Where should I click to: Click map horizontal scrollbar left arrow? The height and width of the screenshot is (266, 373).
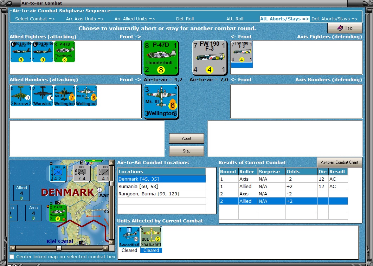13,248
